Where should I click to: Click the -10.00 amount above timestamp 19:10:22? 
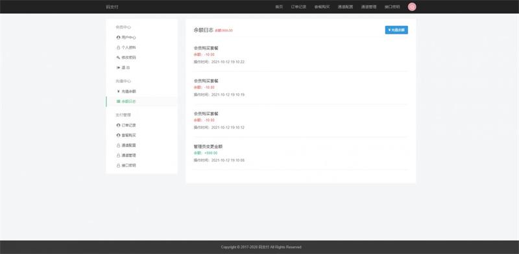point(209,54)
